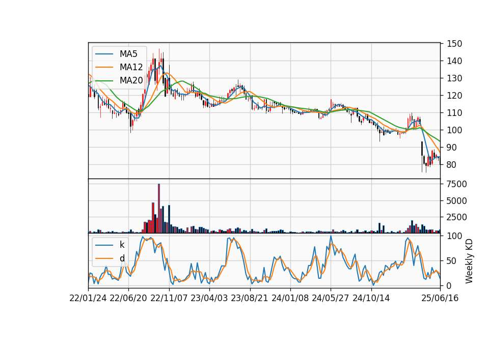Click the 80 price axis label

[452, 165]
